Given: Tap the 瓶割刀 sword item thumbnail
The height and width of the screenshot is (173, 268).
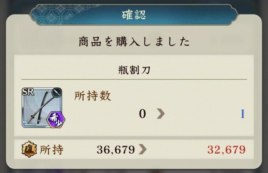Looking at the screenshot, I should (42, 108).
